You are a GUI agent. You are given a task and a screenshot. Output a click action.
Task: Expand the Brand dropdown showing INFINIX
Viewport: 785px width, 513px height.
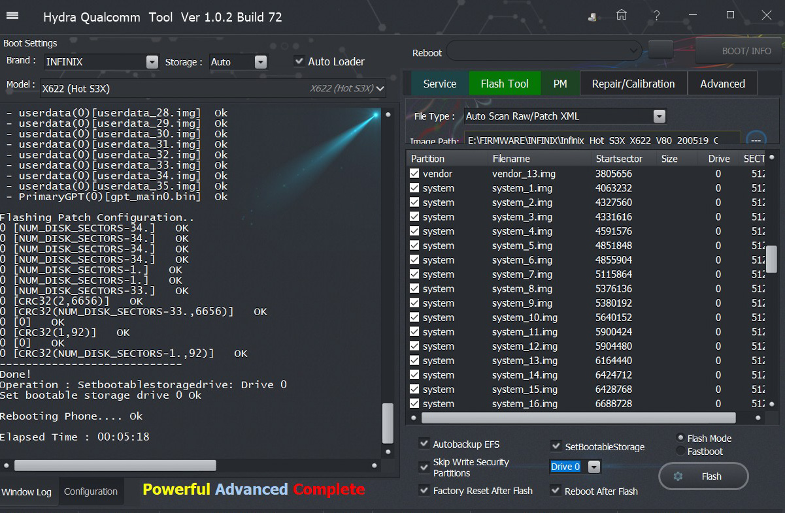152,62
